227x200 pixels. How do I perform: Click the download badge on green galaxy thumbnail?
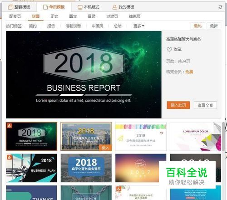click(x=10, y=126)
